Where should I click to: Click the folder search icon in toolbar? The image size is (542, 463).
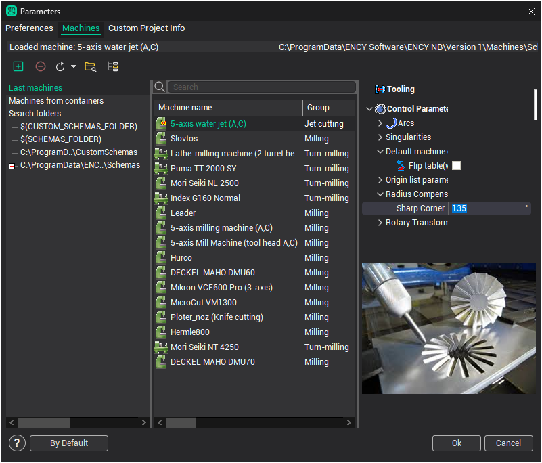[x=90, y=66]
